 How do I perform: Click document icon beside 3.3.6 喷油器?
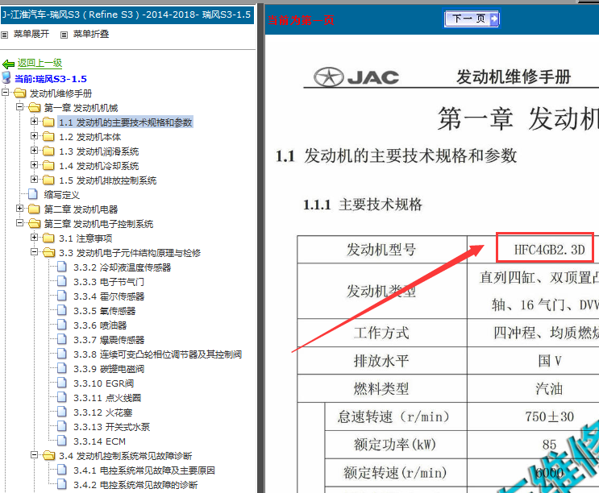(x=62, y=325)
